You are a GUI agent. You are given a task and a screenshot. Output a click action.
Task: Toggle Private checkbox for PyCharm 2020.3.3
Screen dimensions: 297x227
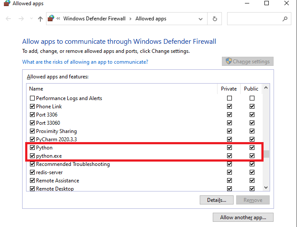tap(229, 139)
